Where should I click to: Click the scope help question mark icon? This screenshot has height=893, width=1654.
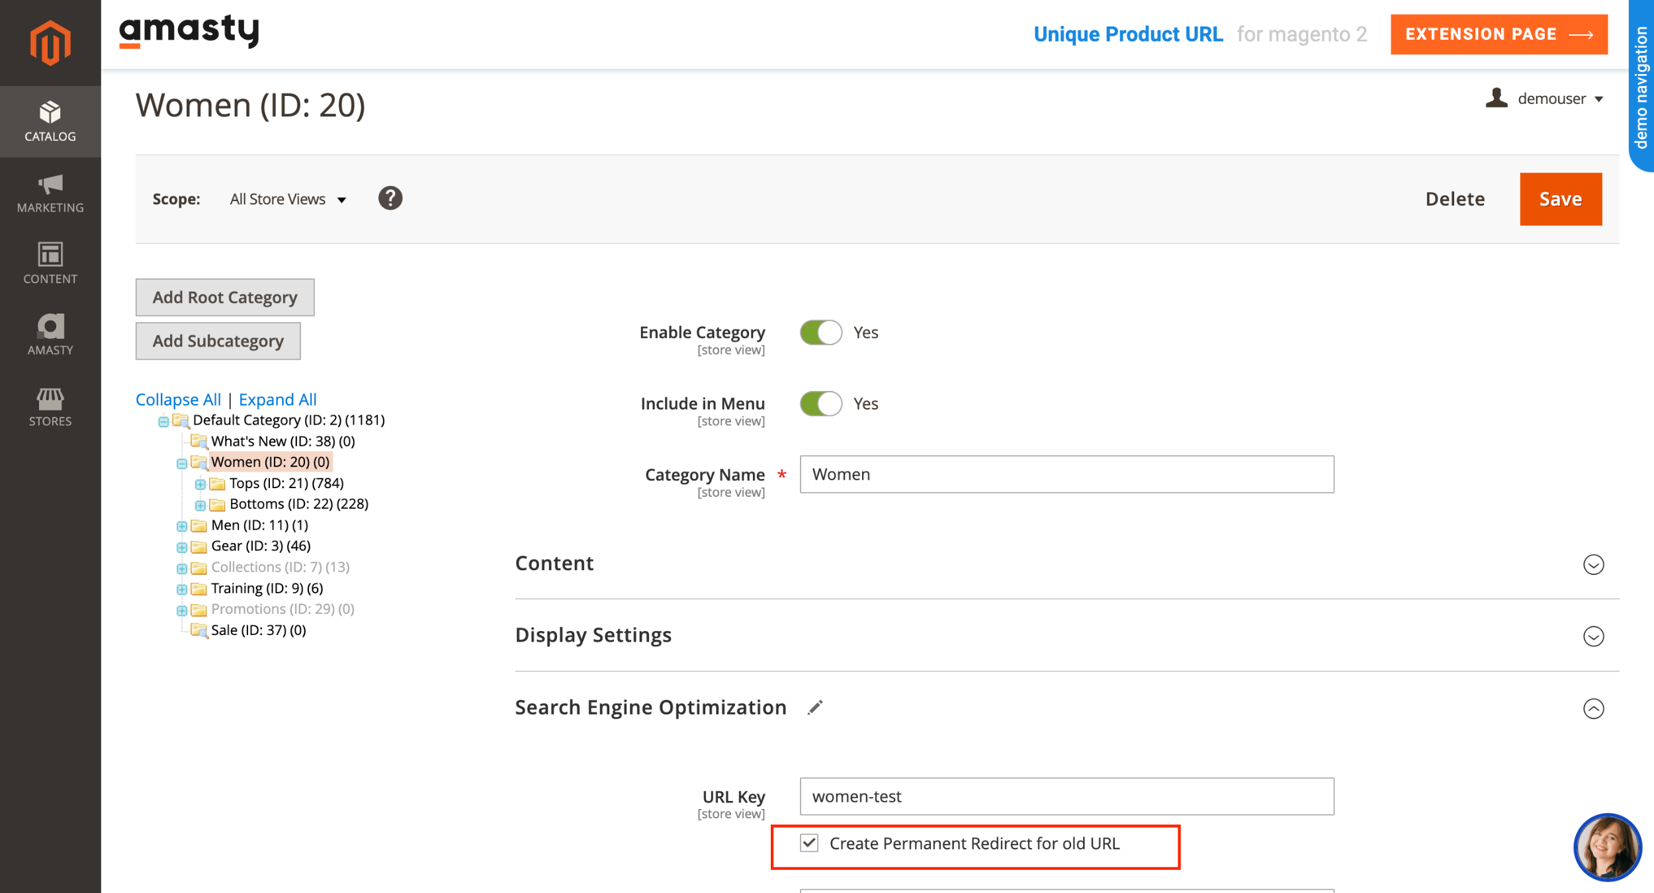tap(390, 198)
